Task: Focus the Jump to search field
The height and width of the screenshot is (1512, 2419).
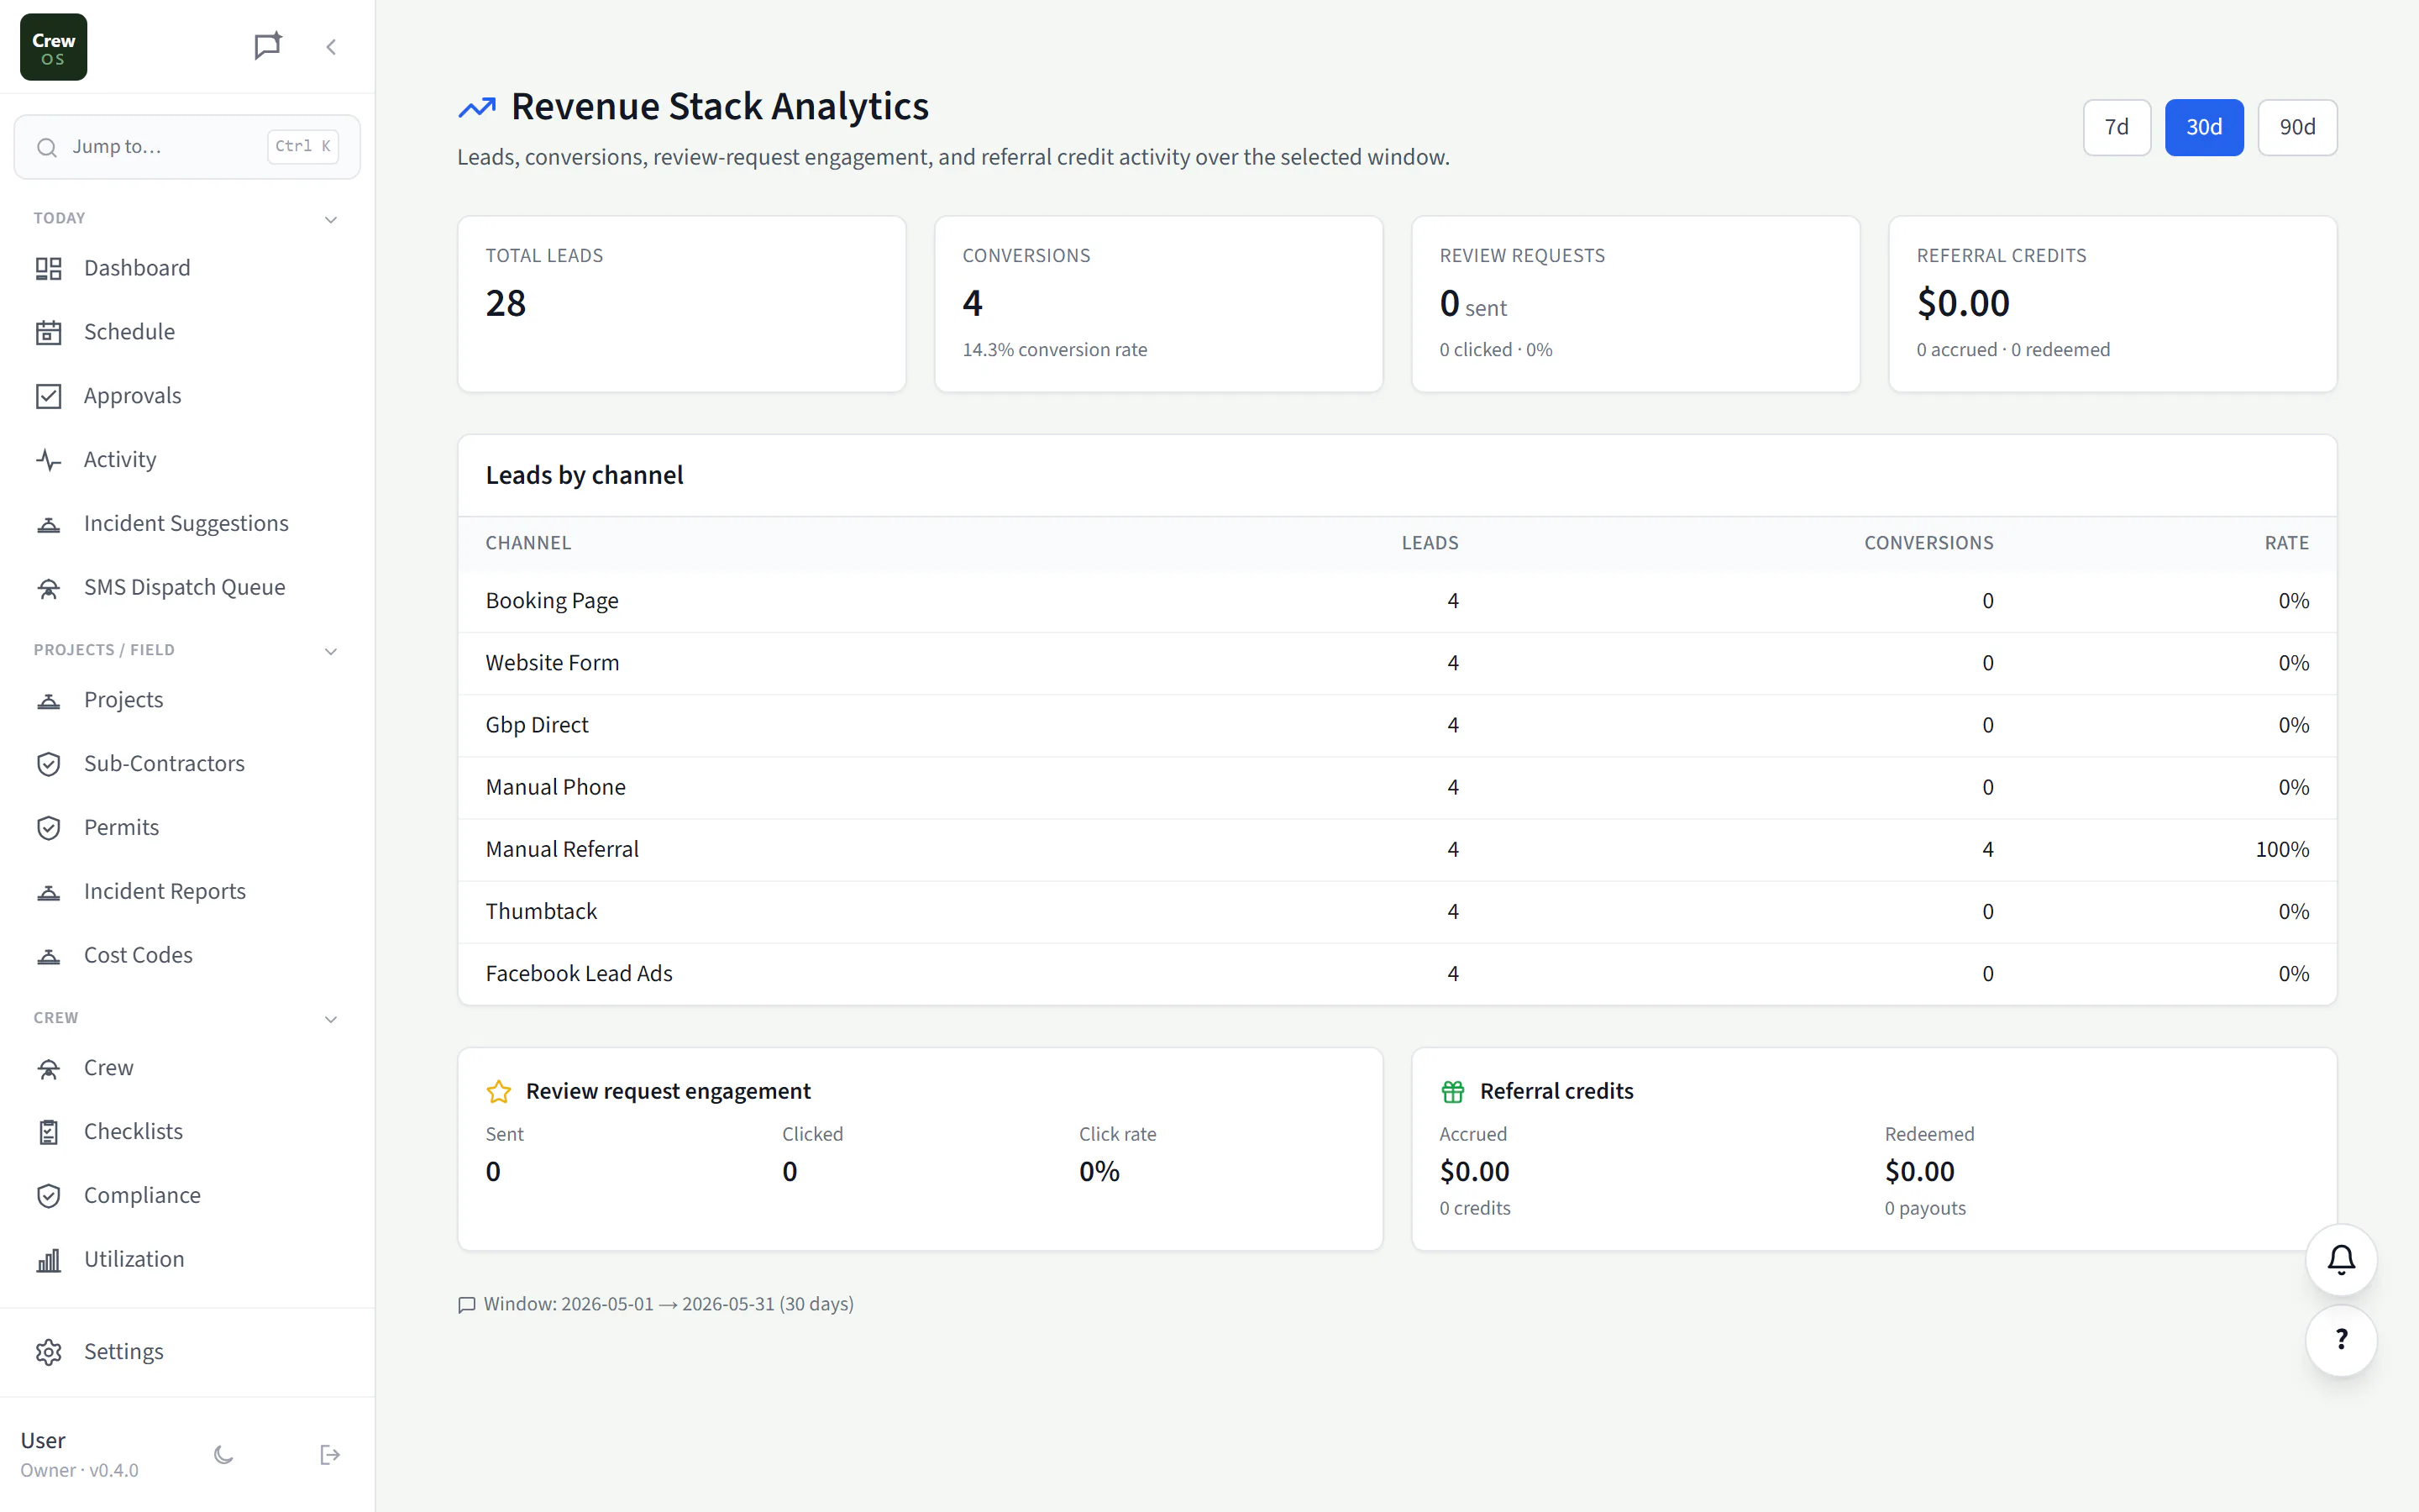Action: tap(187, 147)
